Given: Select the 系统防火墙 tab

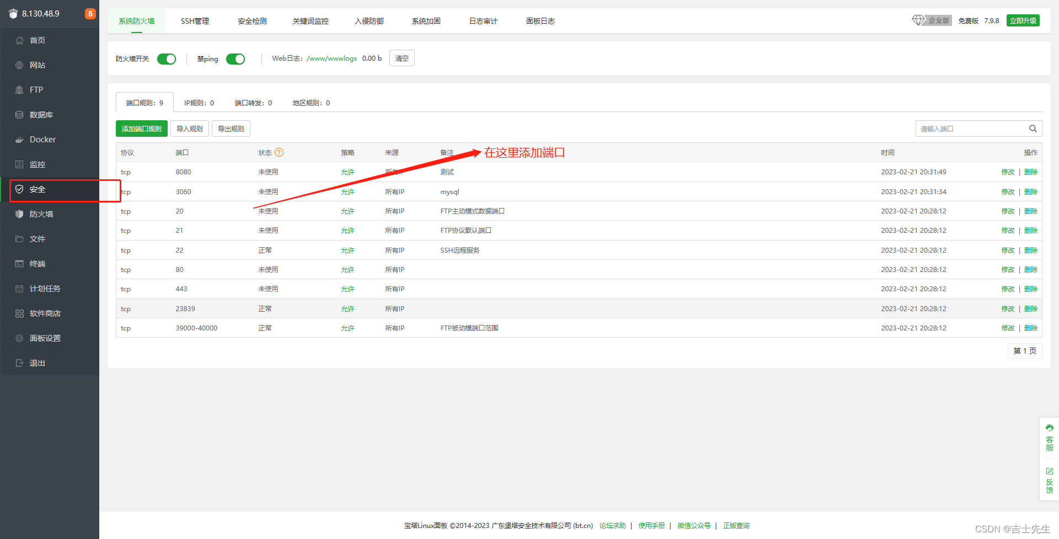Looking at the screenshot, I should coord(137,21).
